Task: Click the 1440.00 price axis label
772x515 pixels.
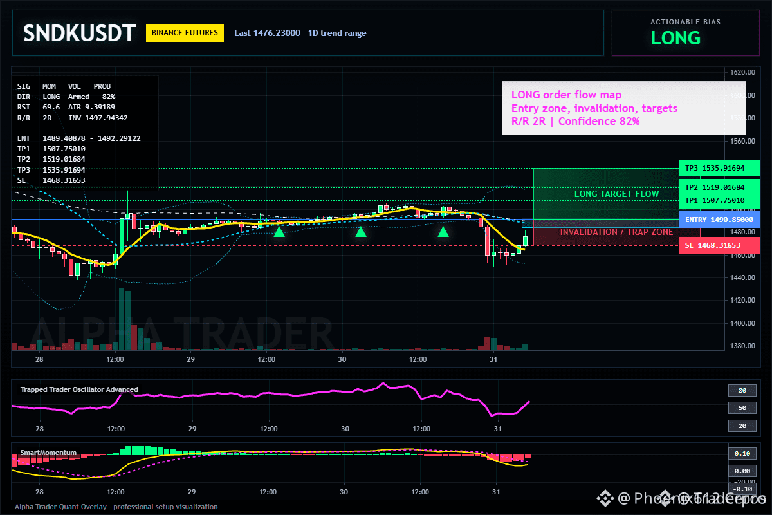Action: tap(742, 278)
